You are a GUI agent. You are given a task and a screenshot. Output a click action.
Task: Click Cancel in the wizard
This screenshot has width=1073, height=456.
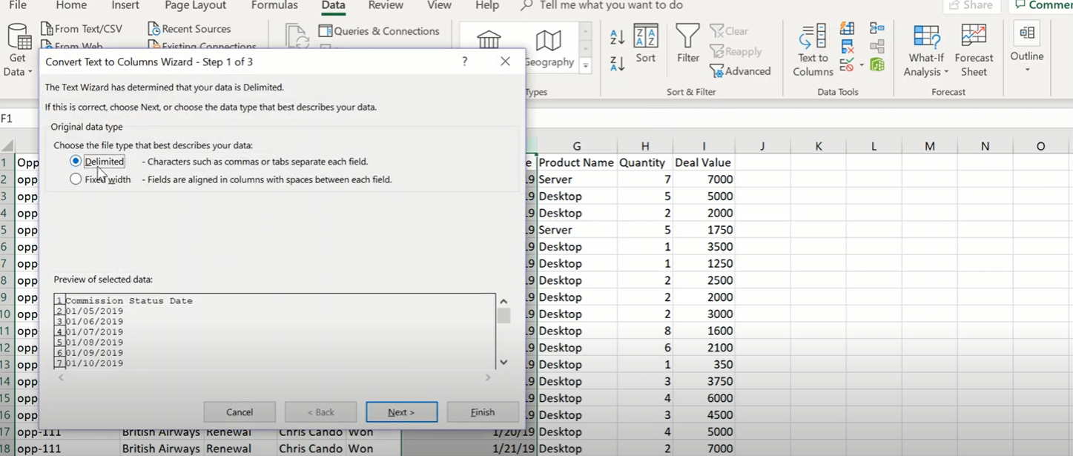(x=240, y=412)
